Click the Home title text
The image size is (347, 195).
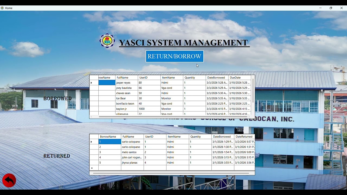pos(9,8)
